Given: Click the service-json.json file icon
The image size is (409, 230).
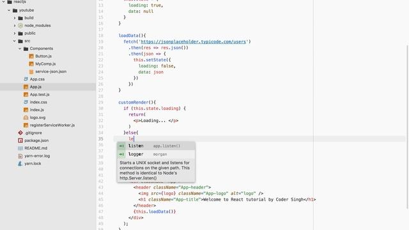Looking at the screenshot, I should (31, 72).
